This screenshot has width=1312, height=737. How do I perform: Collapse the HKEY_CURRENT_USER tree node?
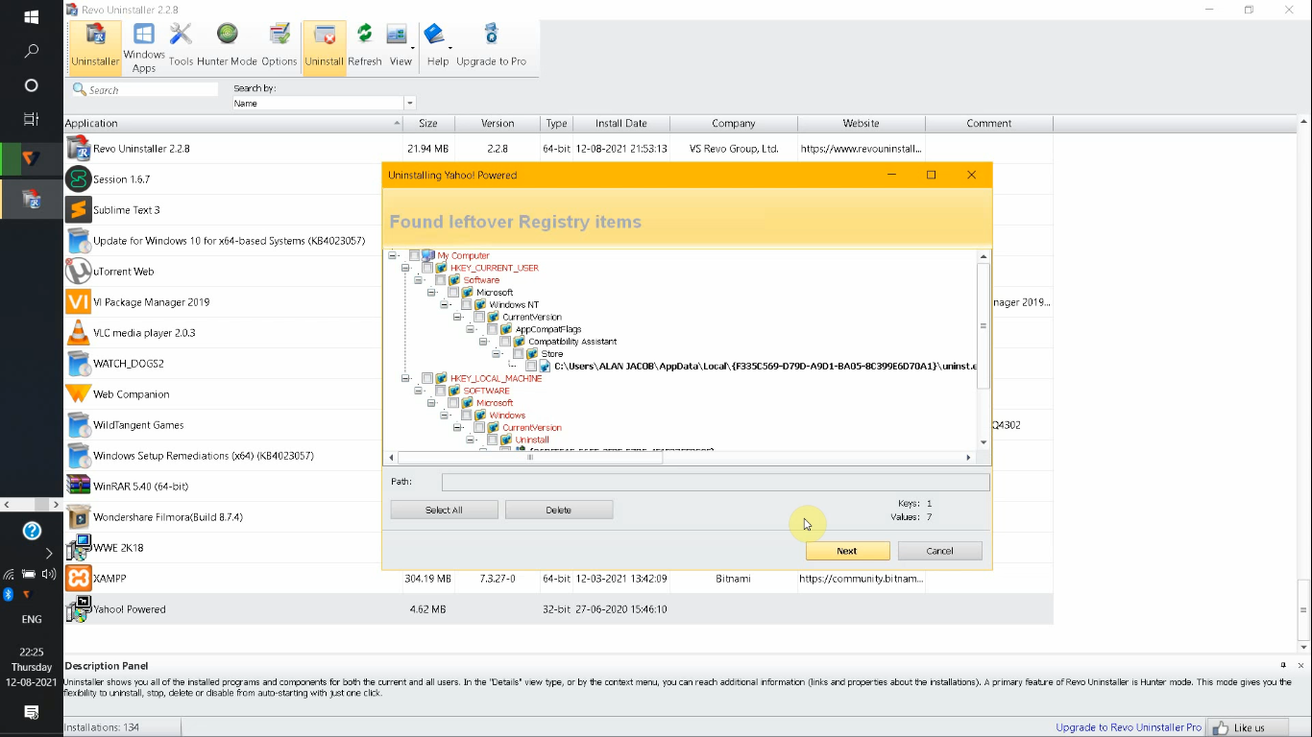(407, 268)
